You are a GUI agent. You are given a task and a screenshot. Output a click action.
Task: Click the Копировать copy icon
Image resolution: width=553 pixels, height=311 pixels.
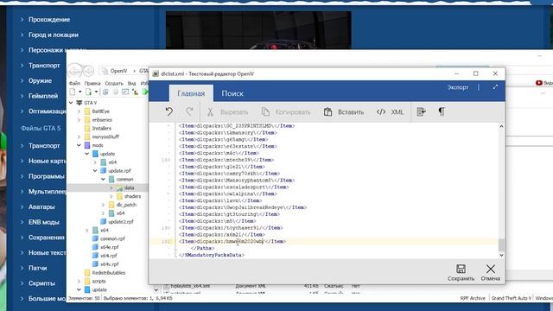click(x=265, y=112)
